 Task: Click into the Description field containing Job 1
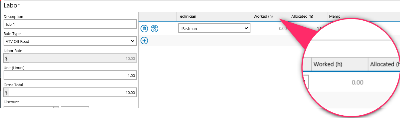(70, 24)
